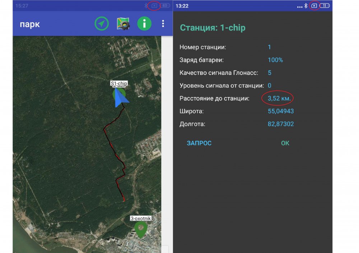359x253 pixels.
Task: Open the green info icon
Action: [x=144, y=24]
